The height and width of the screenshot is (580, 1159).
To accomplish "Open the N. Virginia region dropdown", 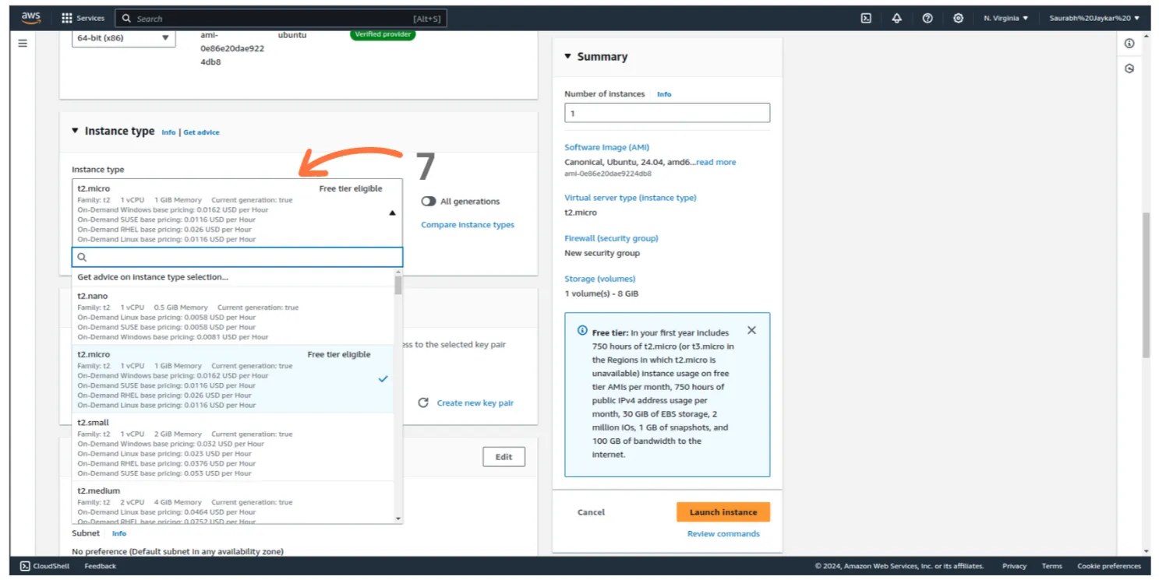I will pos(1006,18).
